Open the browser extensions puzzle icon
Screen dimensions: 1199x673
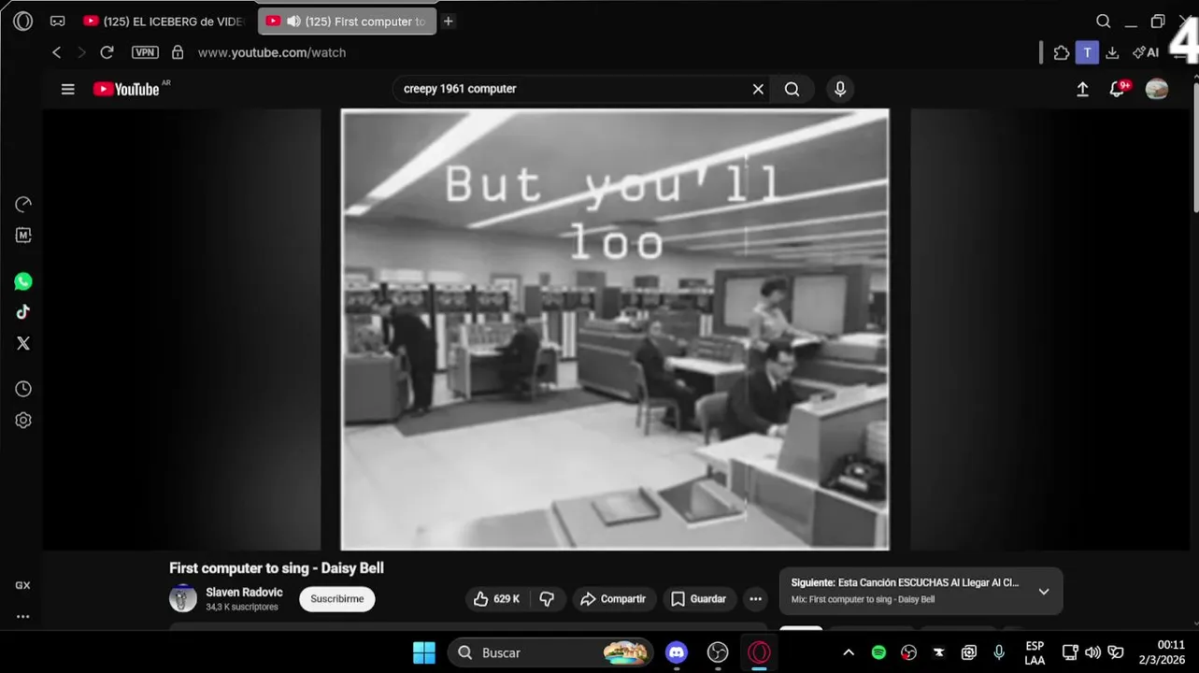point(1061,52)
